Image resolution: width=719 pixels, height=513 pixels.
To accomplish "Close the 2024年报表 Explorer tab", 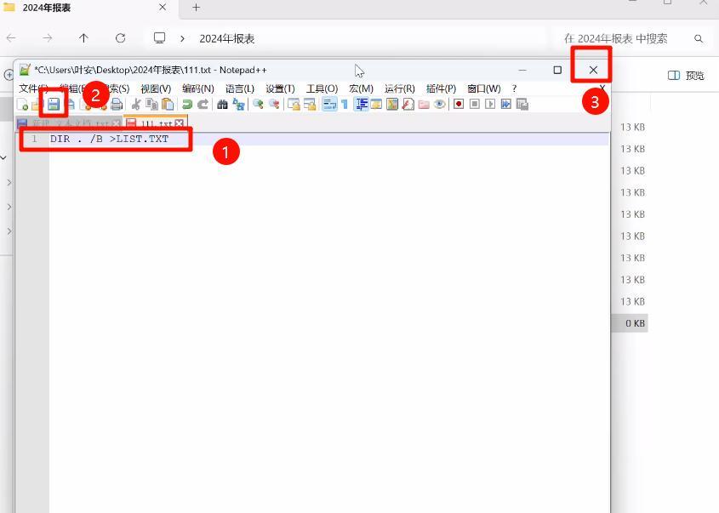I will point(163,8).
